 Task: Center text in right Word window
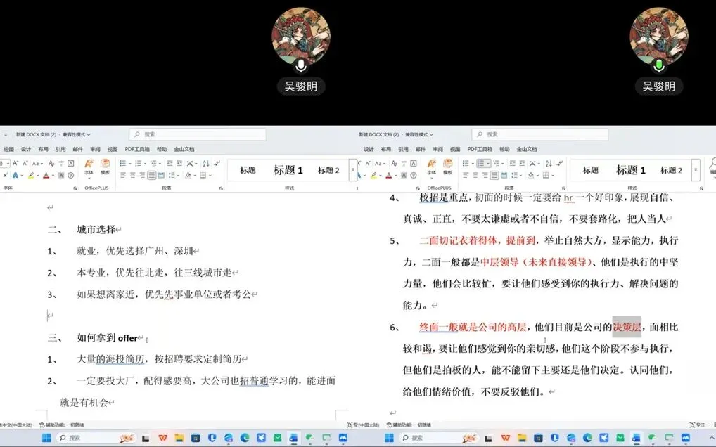tap(475, 175)
